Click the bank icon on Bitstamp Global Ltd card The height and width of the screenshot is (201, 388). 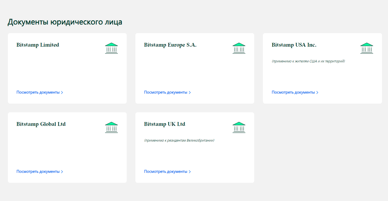coord(111,127)
